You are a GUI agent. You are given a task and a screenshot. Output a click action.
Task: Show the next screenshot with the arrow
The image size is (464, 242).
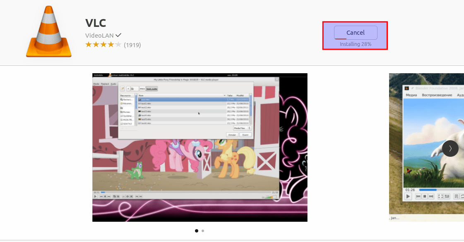point(450,149)
